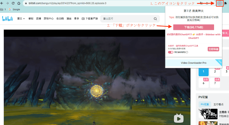Switch to the PV花絮 tab
229x125 pixels.
(205, 104)
